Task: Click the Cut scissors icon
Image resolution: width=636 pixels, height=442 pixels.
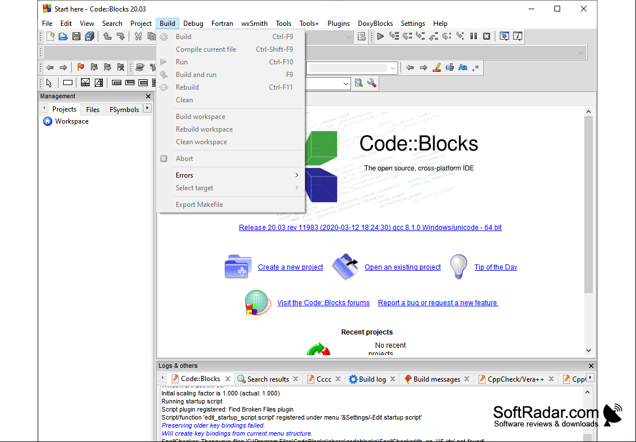Action: 138,36
